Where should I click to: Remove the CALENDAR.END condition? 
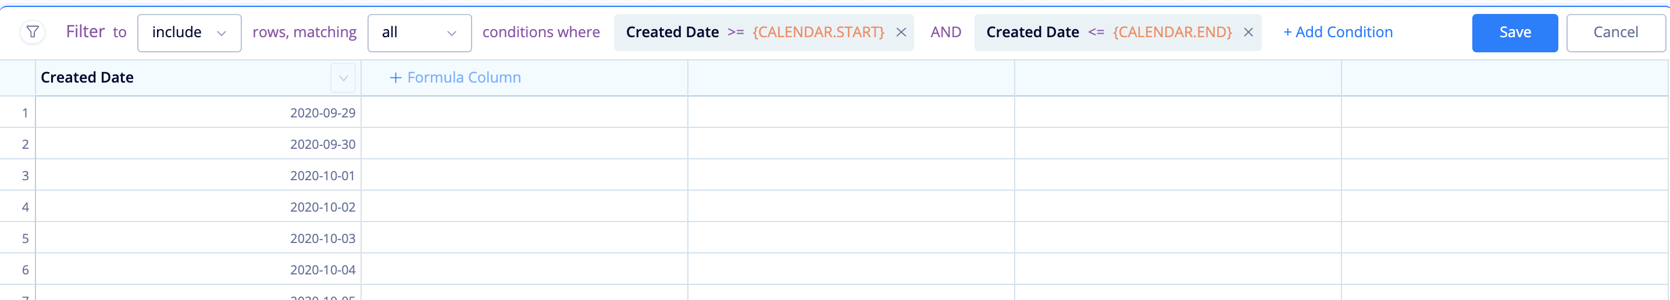tap(1248, 33)
